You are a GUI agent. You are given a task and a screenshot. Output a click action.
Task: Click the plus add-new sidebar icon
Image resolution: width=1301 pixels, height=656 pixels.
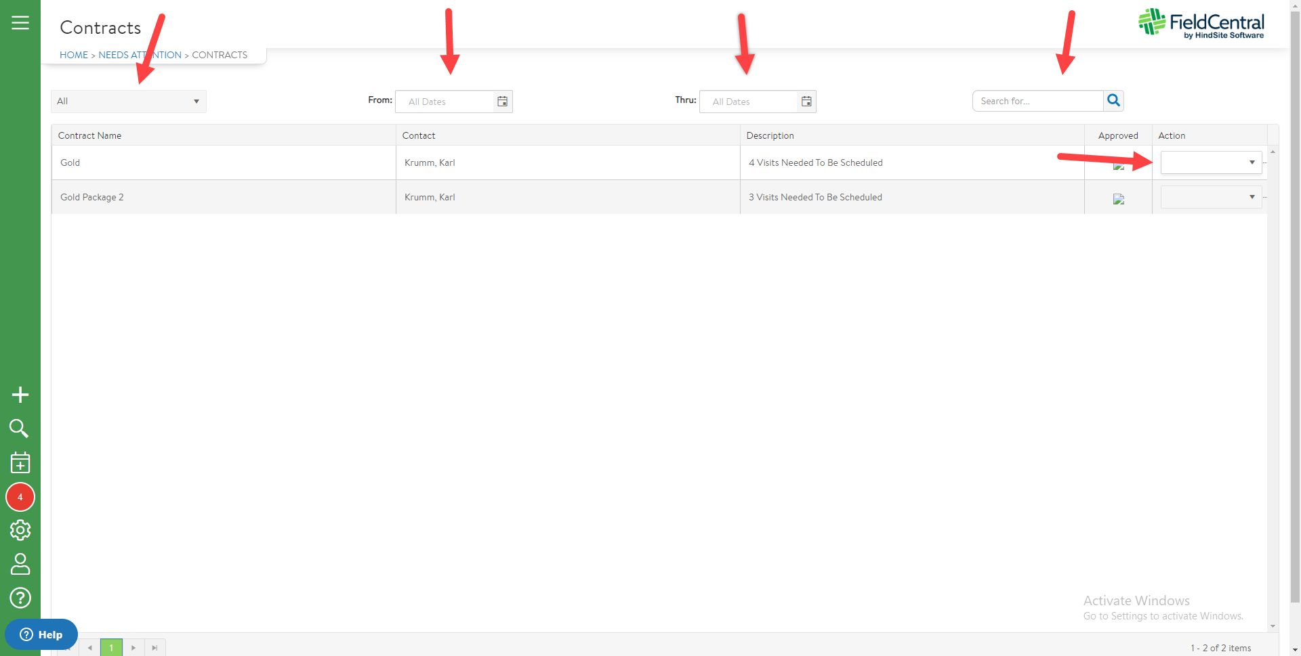click(20, 395)
